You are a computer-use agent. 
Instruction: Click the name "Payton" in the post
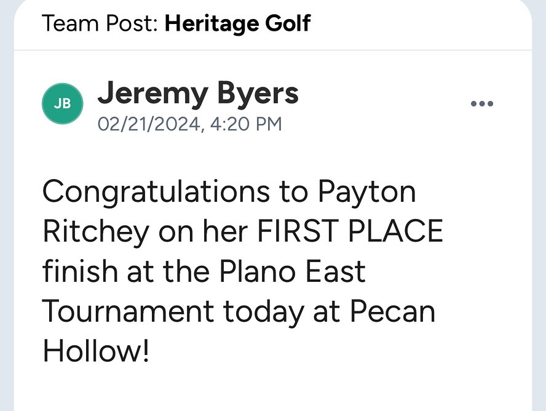pos(367,192)
